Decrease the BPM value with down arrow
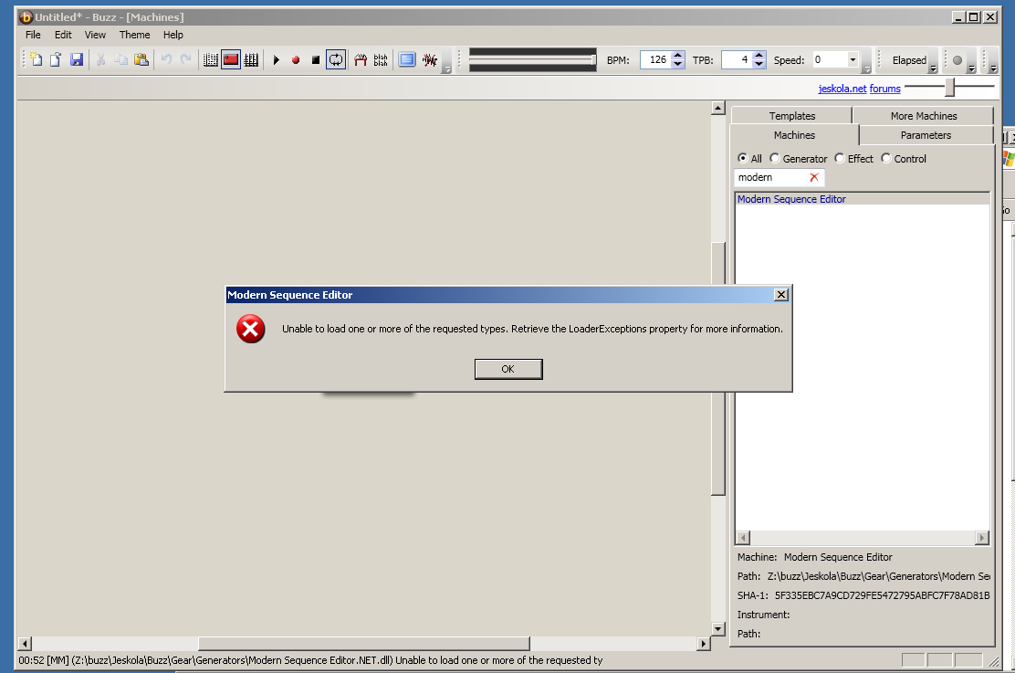The width and height of the screenshot is (1015, 673). [678, 64]
